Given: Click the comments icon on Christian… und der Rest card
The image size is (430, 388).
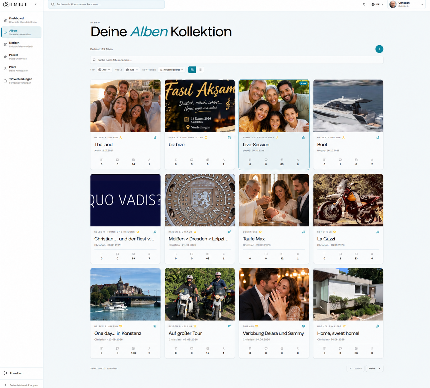Looking at the screenshot, I should click(117, 254).
